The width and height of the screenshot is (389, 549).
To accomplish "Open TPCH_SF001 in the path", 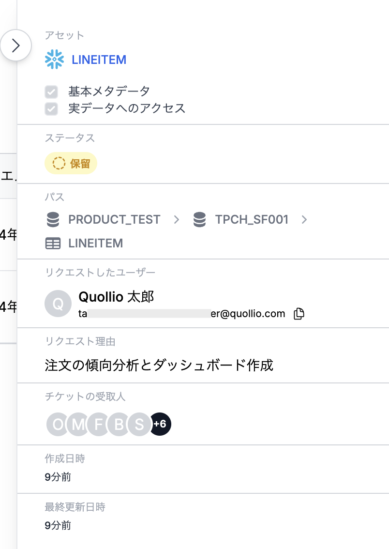I will click(252, 219).
